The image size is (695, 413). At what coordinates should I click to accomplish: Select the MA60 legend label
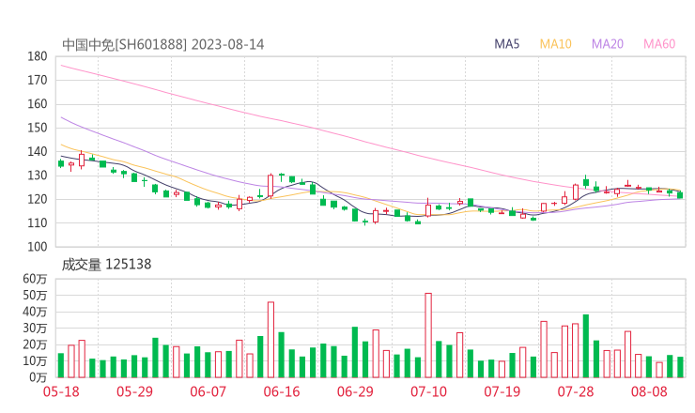coord(659,44)
